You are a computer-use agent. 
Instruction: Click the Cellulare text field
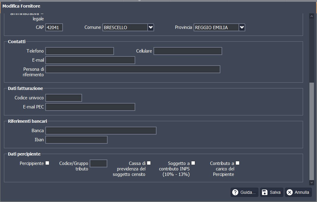point(188,51)
